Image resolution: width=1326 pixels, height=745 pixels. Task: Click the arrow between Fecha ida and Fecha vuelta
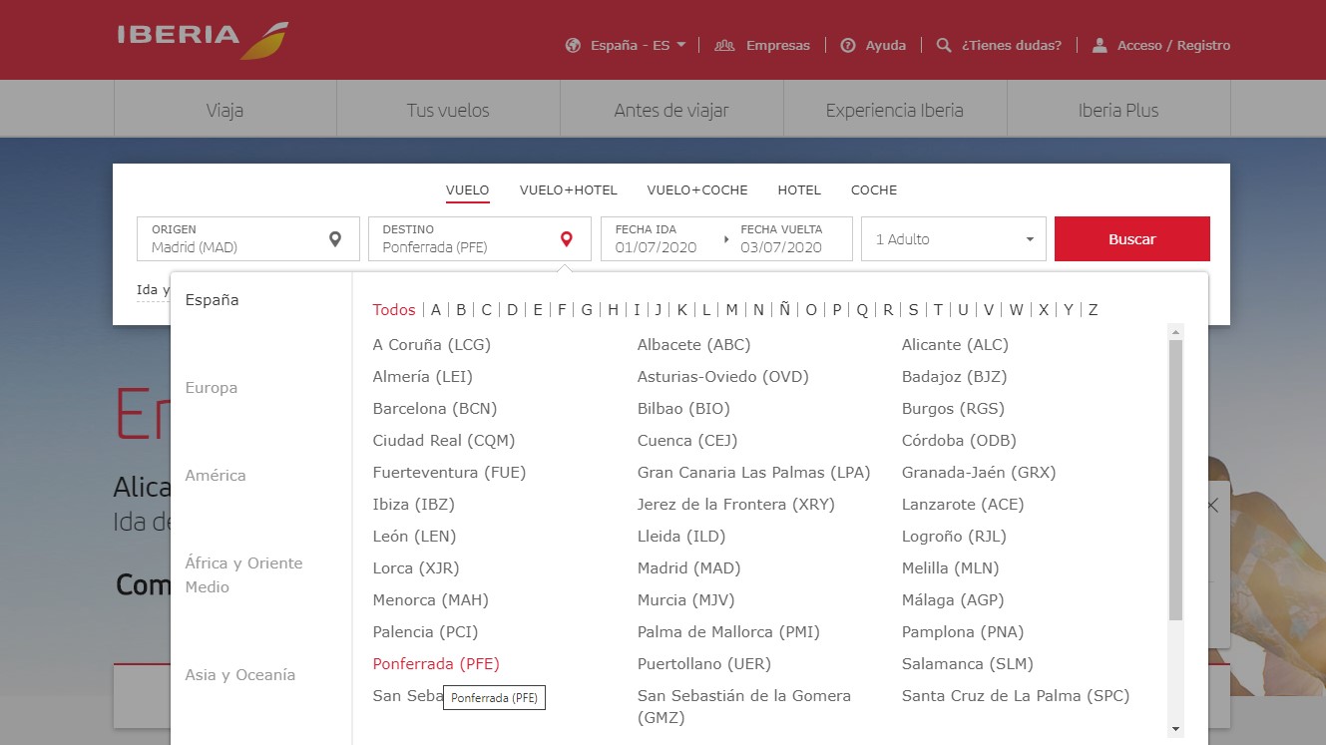(x=726, y=239)
